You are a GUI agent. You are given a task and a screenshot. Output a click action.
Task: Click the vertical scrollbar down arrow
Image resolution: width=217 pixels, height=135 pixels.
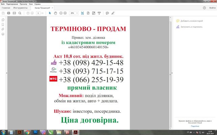[x=170, y=129]
